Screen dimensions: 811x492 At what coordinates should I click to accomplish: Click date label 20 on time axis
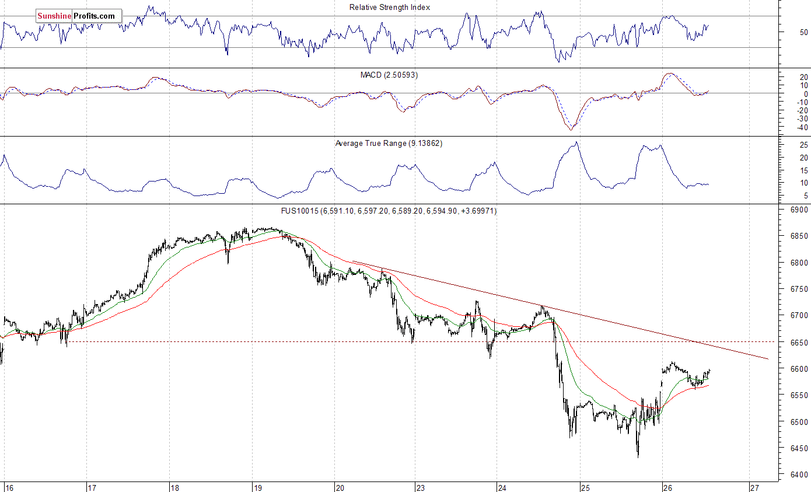[x=340, y=487]
